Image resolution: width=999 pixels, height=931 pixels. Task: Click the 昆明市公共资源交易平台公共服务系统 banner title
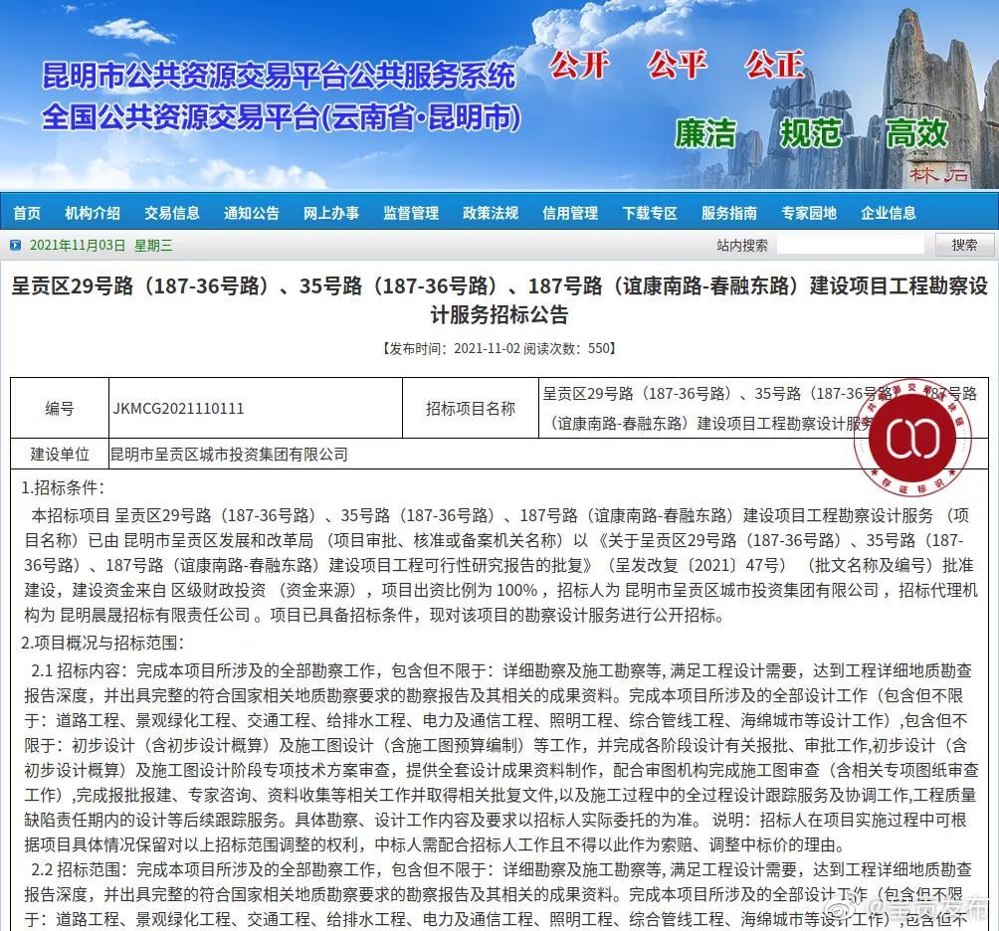click(x=279, y=76)
